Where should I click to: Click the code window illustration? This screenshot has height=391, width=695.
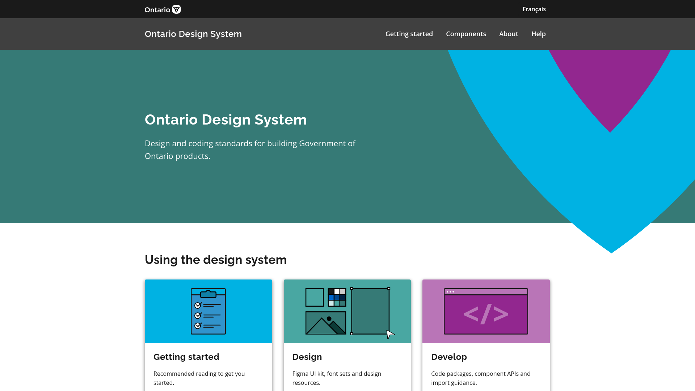pos(486,311)
